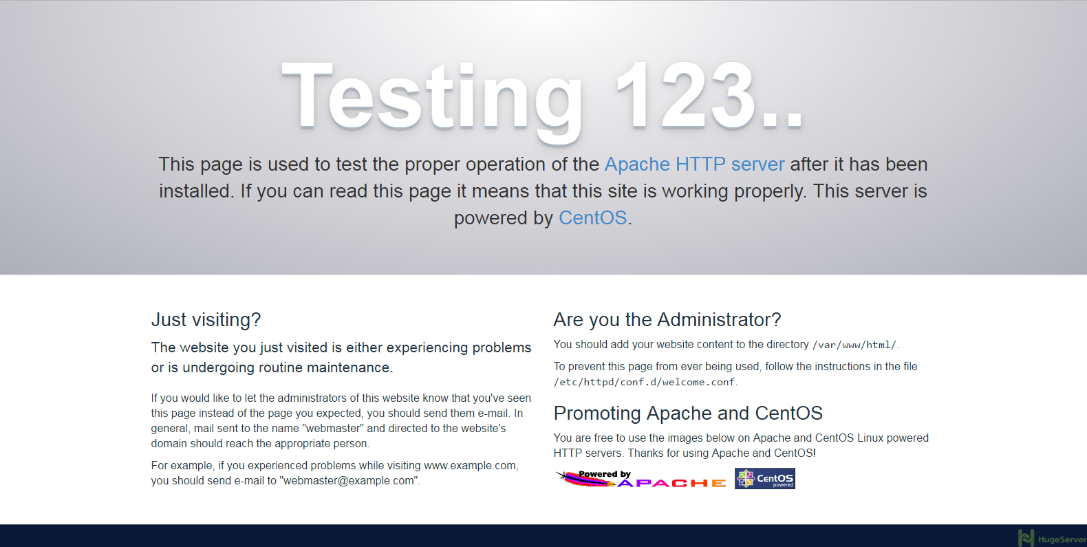Viewport: 1087px width, 547px height.
Task: Click the /etc/httpd/conf.d/welcome.conf file path
Action: [645, 383]
